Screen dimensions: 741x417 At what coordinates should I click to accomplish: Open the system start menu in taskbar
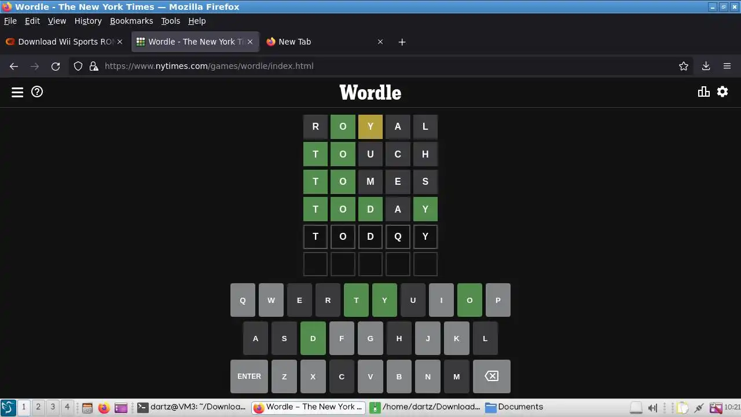click(8, 407)
